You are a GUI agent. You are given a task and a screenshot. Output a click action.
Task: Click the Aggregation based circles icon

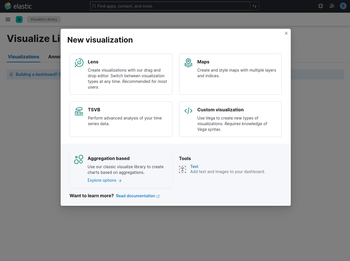click(x=79, y=159)
